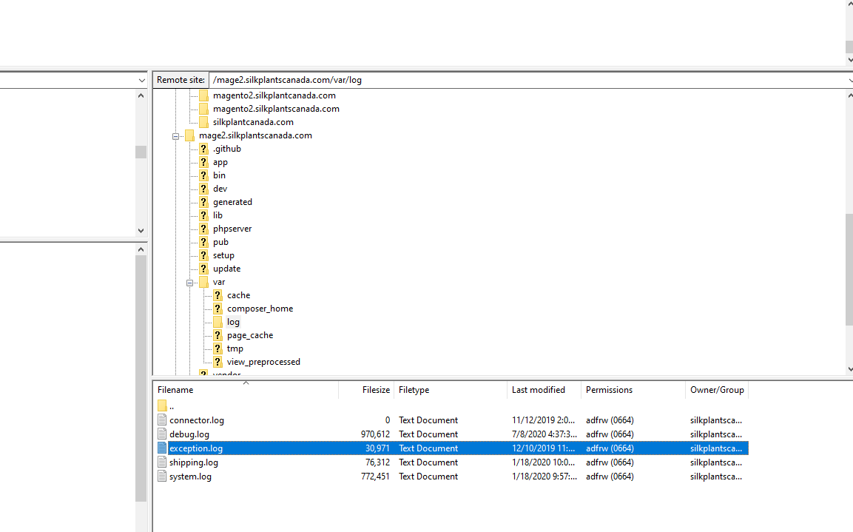Click the question-mark icon beside the cache folder
Viewport: 853px width, 532px height.
pyautogui.click(x=217, y=294)
